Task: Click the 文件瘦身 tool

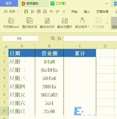Action: 98,23
